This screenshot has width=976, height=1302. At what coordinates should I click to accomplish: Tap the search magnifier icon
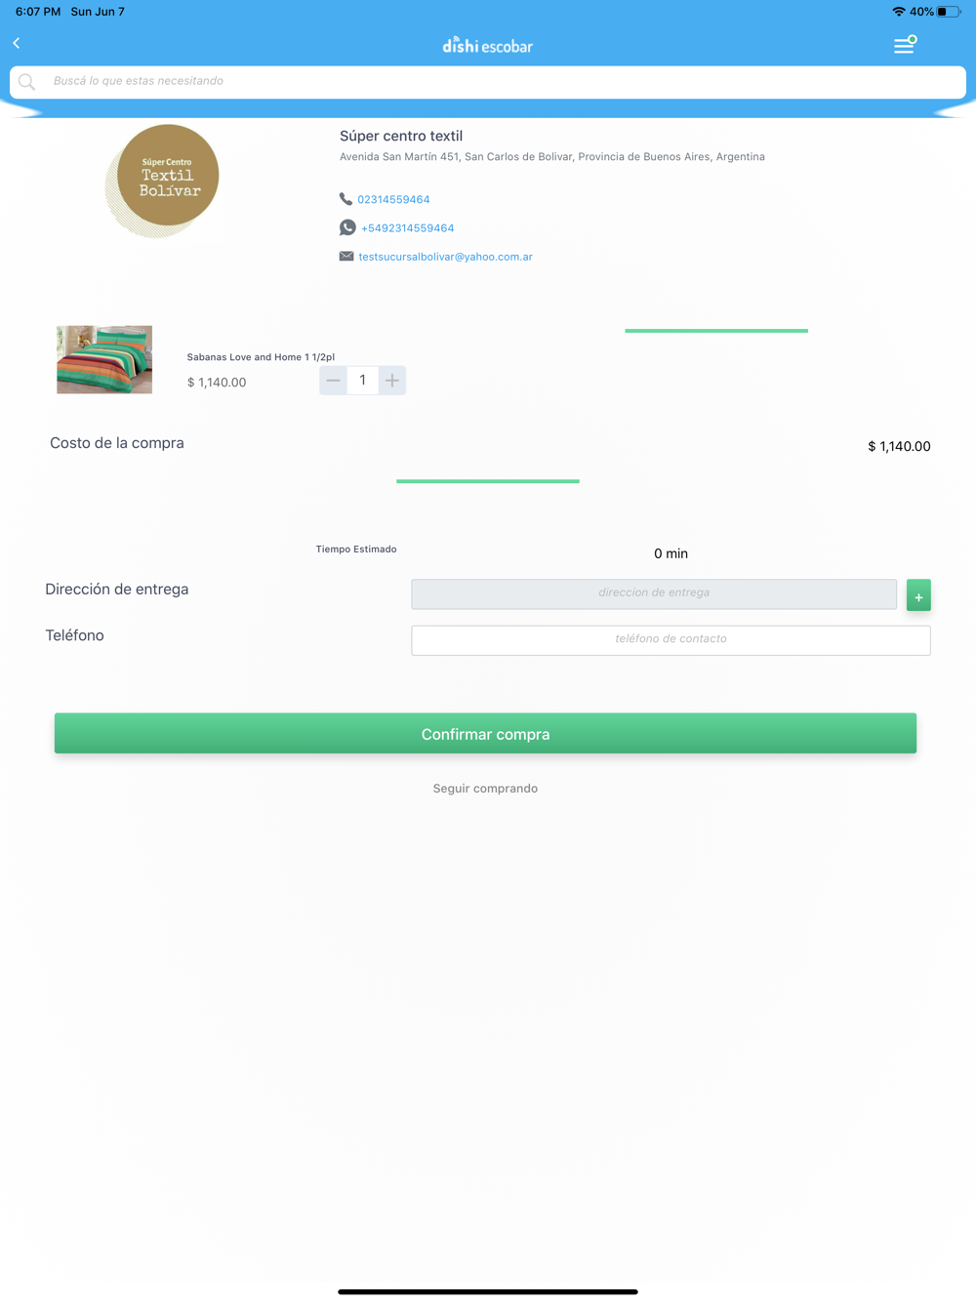27,82
